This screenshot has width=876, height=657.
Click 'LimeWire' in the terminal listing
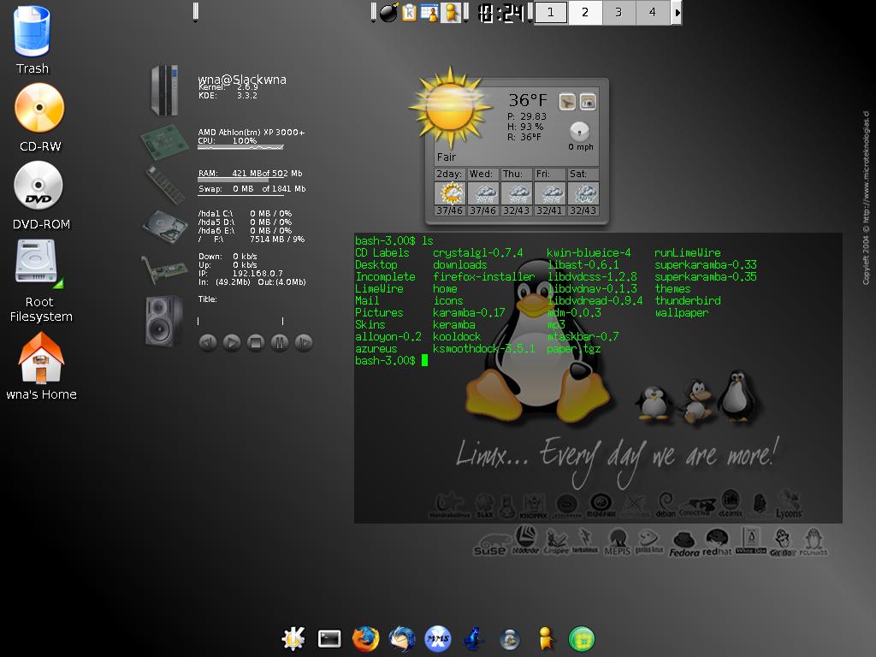point(379,288)
